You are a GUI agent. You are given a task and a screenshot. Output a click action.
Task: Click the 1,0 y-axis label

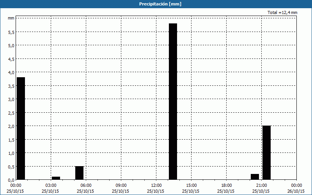pyautogui.click(x=11, y=153)
